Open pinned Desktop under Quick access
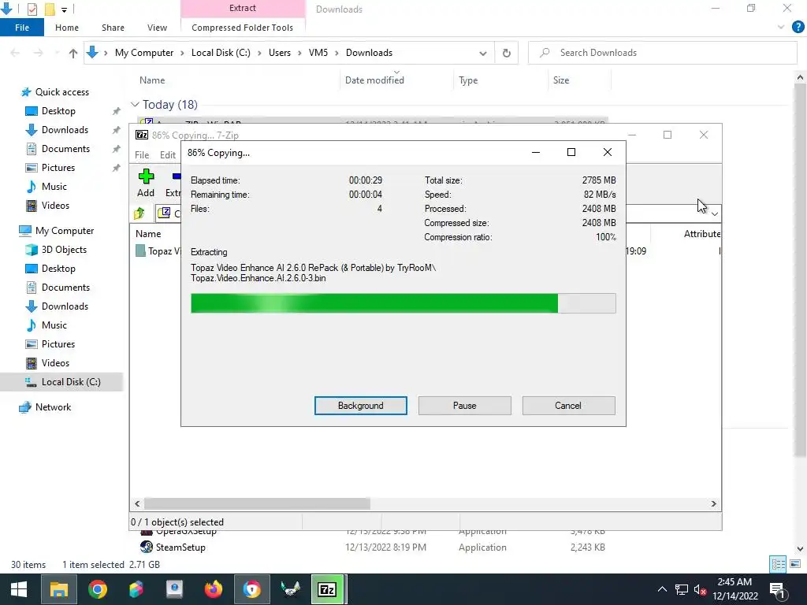The height and width of the screenshot is (605, 807). pyautogui.click(x=58, y=111)
